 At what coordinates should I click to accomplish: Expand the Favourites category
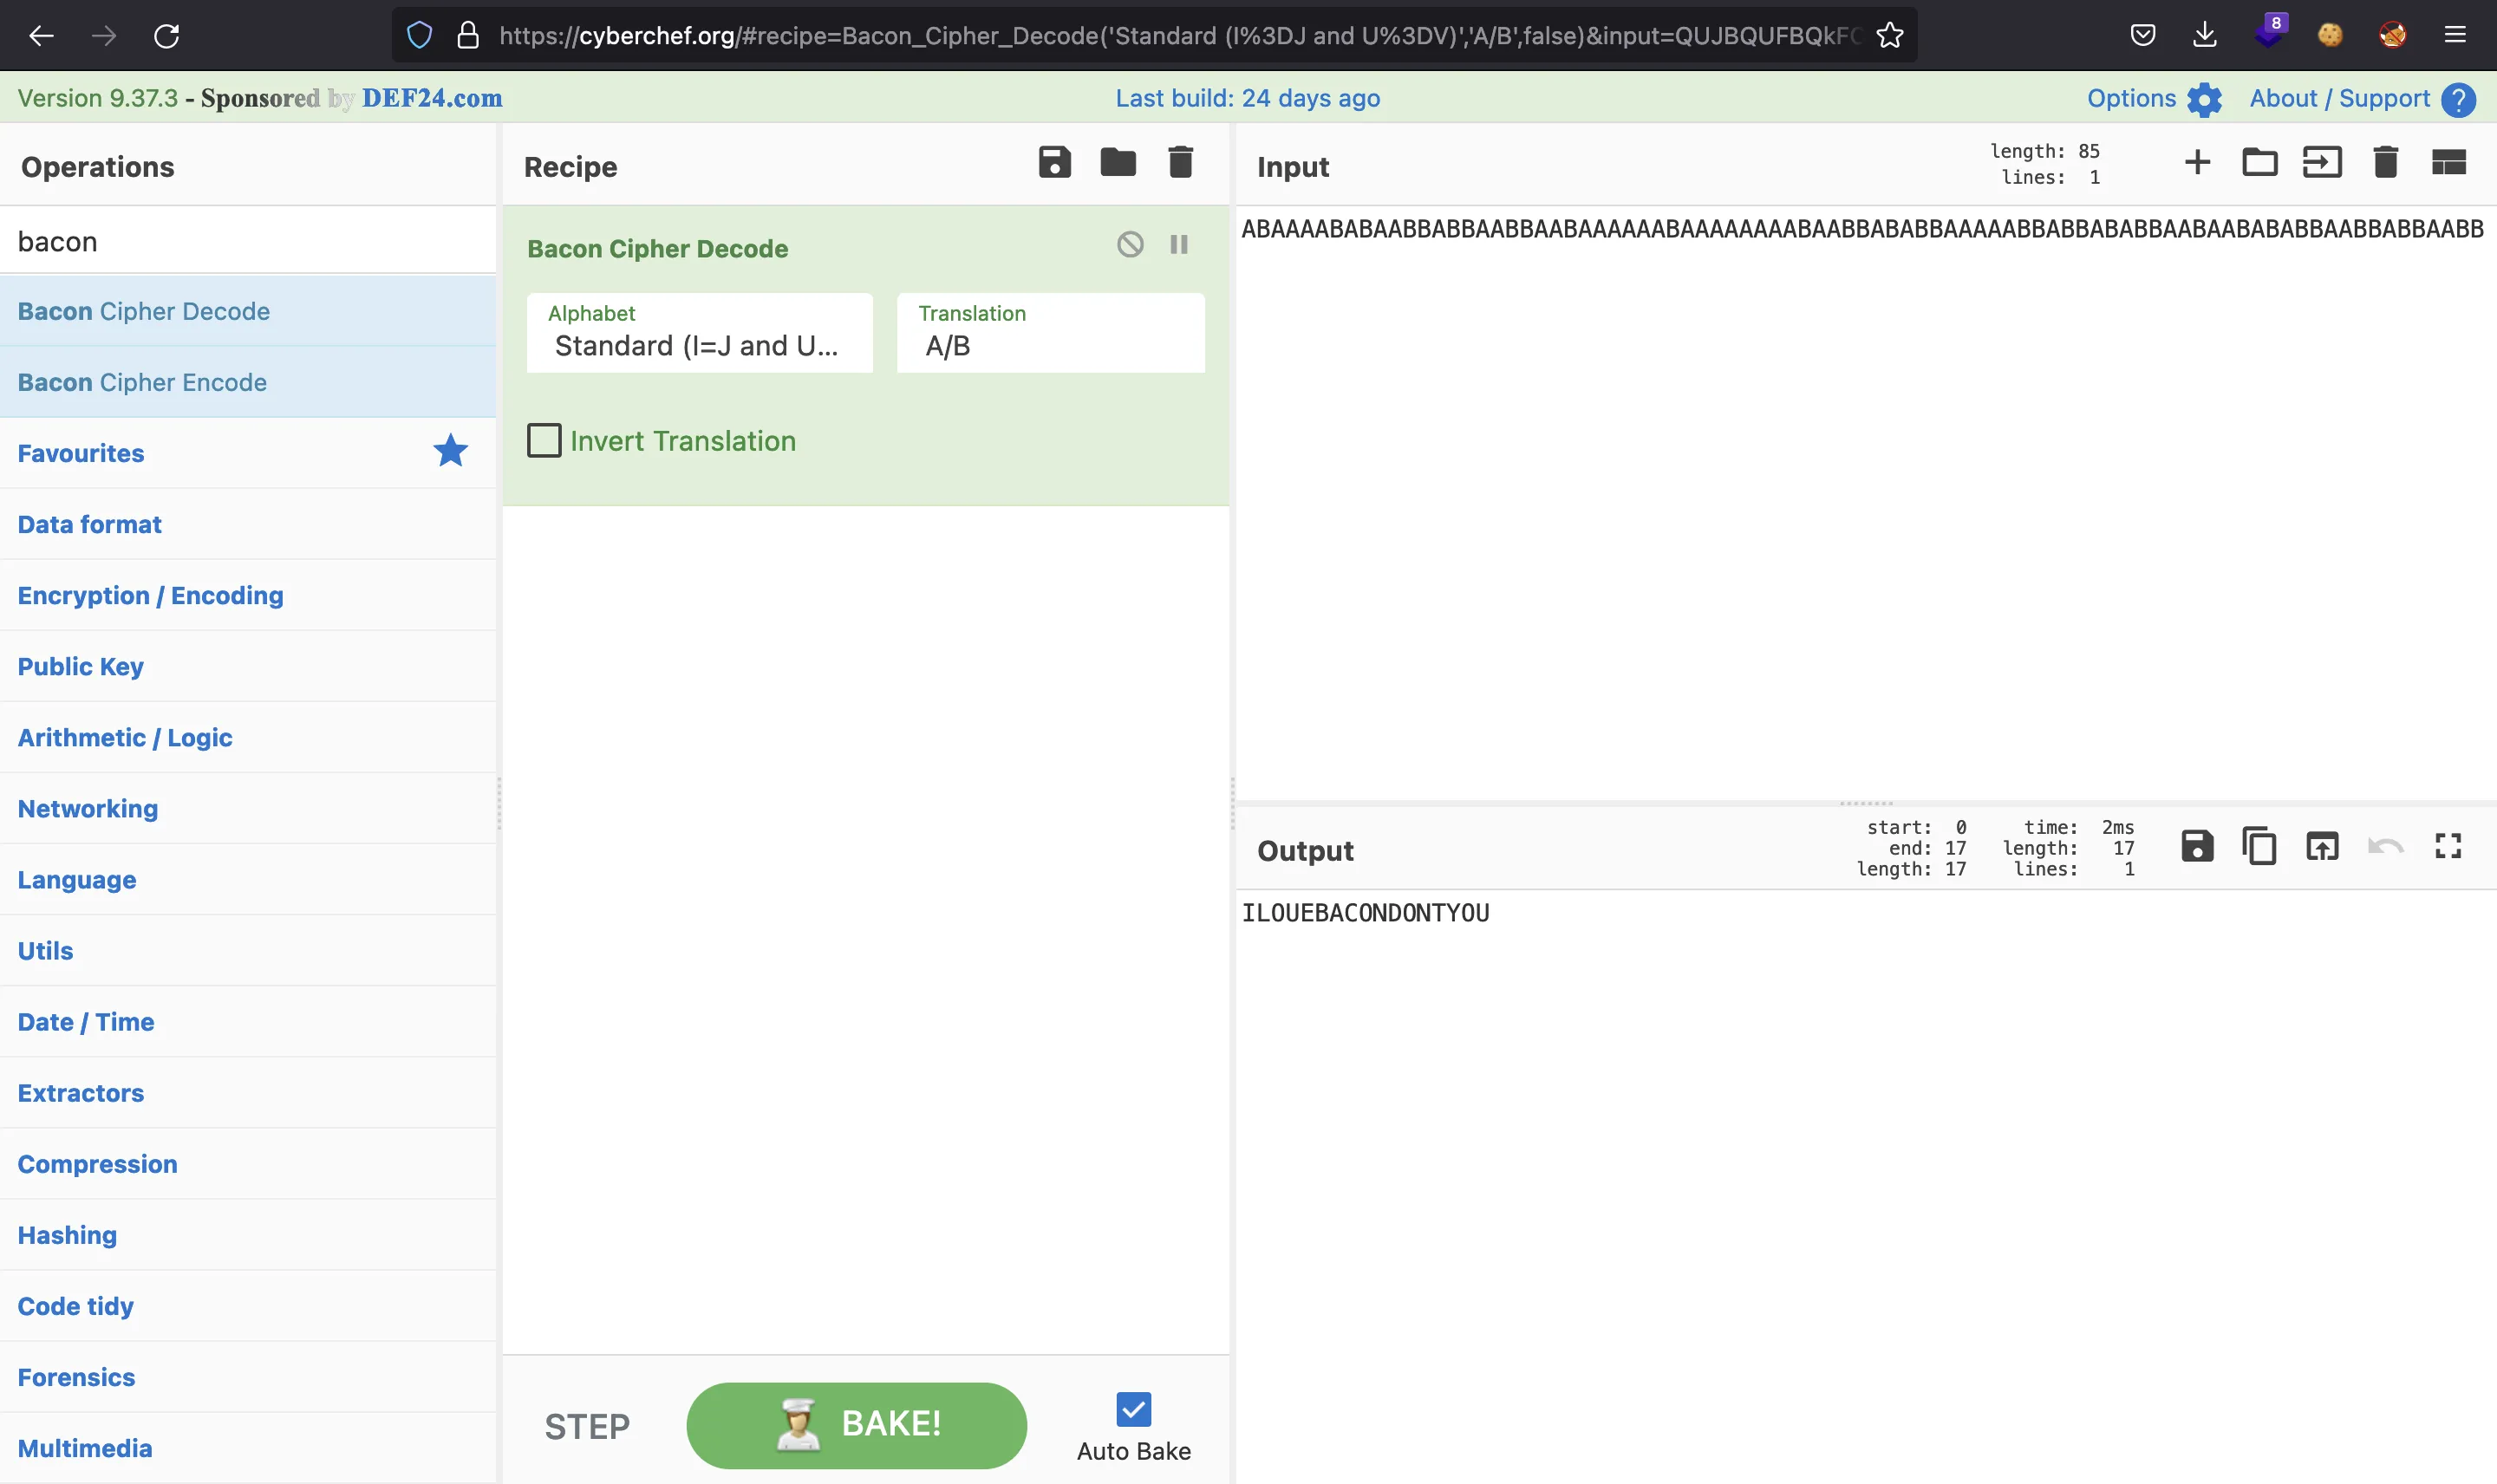(x=81, y=452)
